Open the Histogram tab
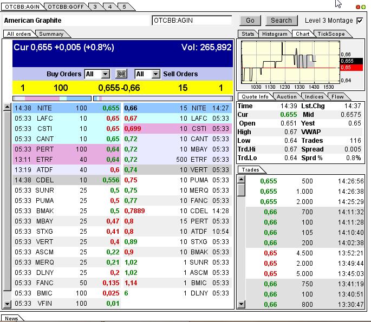The height and width of the screenshot is (322, 371). [275, 34]
